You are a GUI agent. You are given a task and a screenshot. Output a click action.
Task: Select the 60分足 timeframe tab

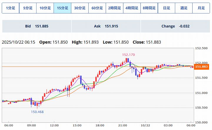[97, 8]
